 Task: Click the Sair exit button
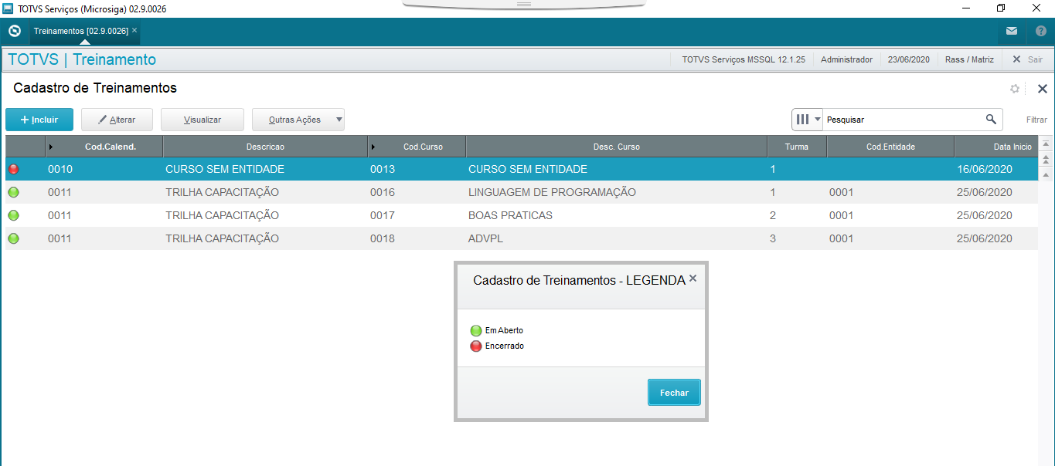(x=1027, y=59)
